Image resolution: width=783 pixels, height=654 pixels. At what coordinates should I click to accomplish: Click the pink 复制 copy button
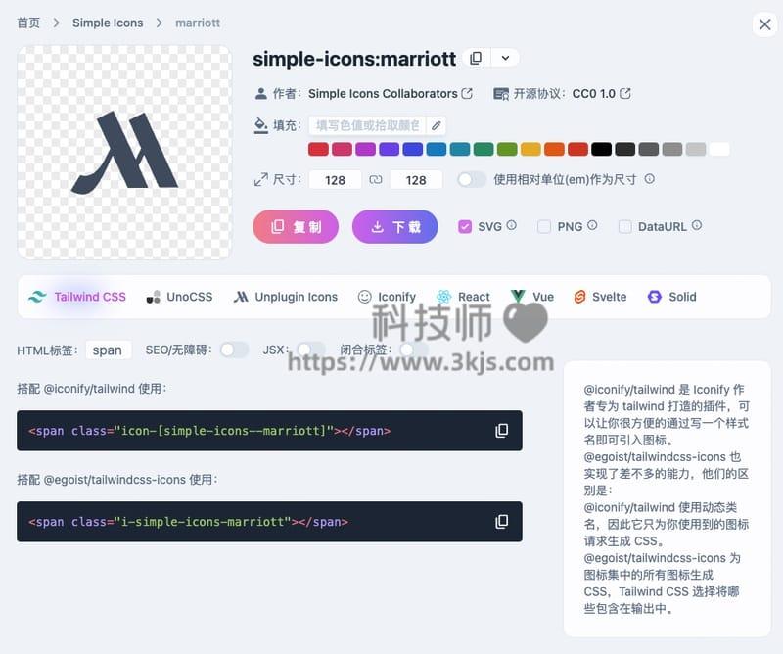pos(296,227)
